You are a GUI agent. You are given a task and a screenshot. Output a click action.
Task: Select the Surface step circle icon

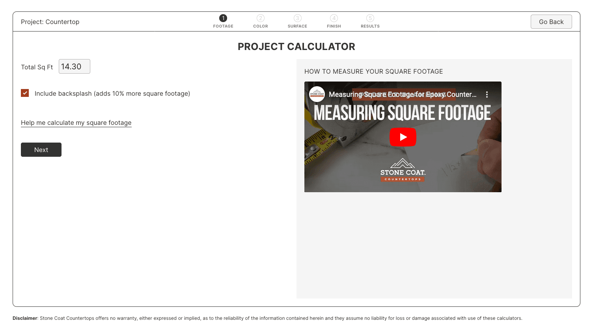tap(297, 18)
